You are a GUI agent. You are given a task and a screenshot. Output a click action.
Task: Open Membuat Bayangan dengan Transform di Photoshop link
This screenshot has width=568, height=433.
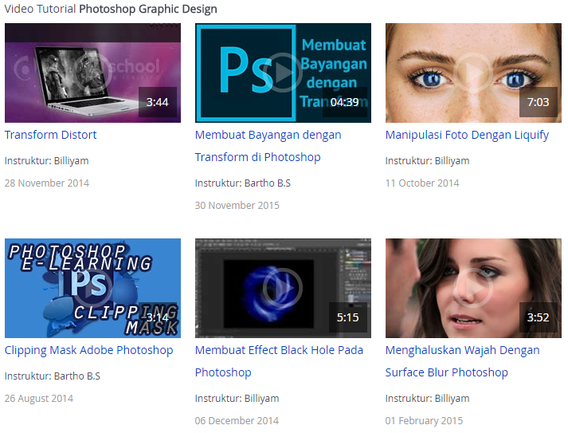point(268,146)
